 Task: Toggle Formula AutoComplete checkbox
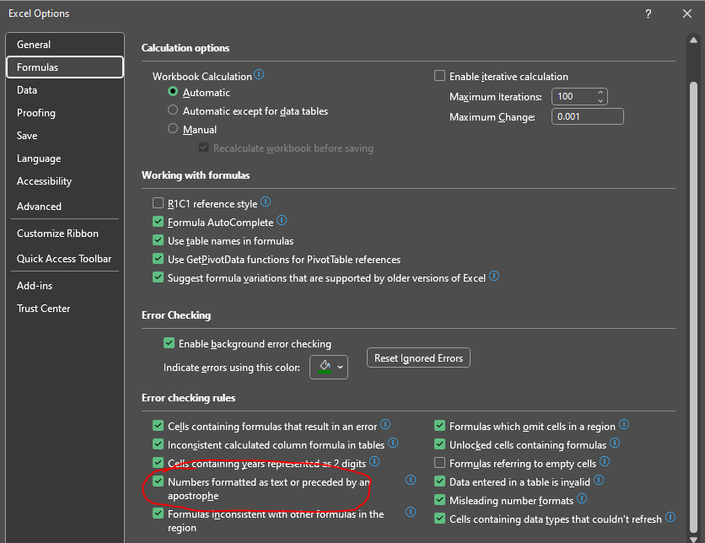tap(158, 222)
